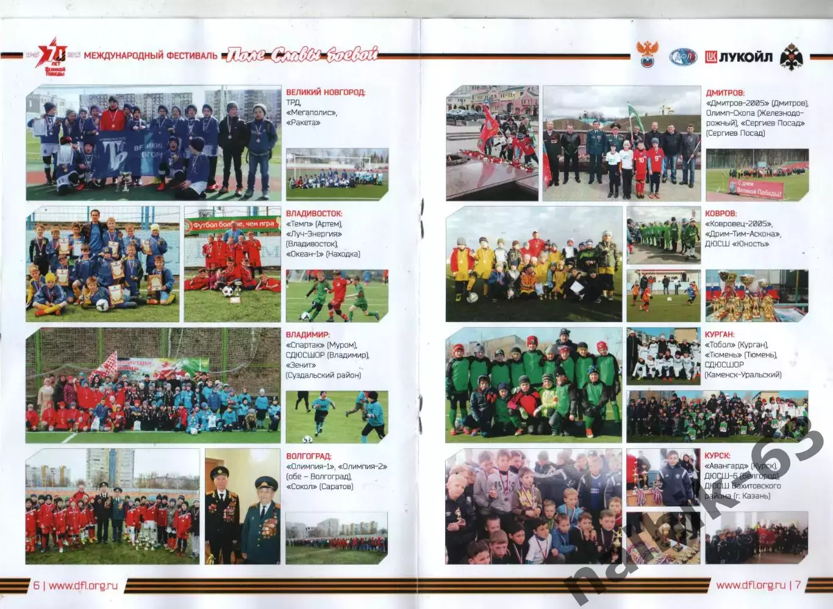Select the 'Владивосток' heading
This screenshot has width=833, height=609.
[x=314, y=214]
